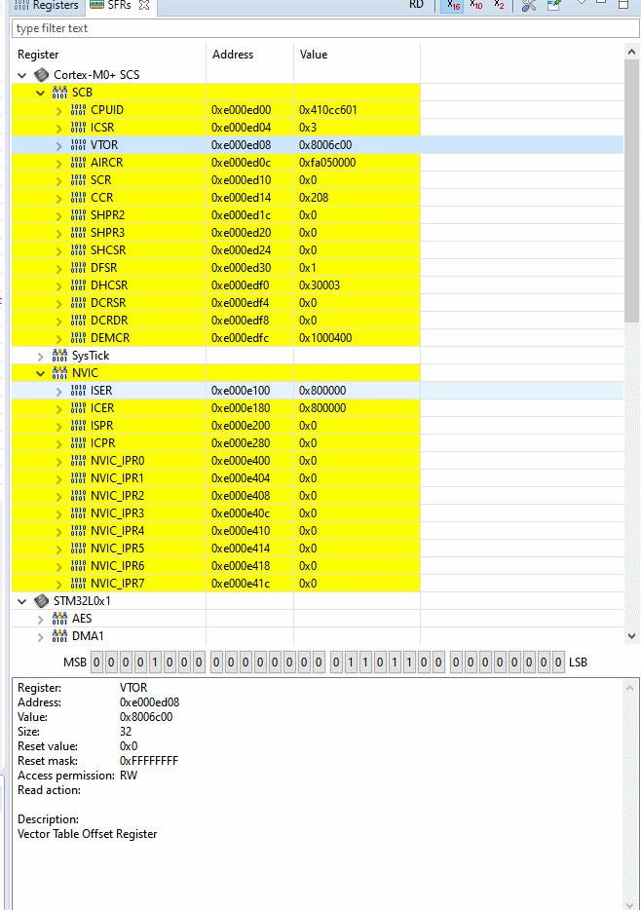Expand the AES peripheral

40,620
